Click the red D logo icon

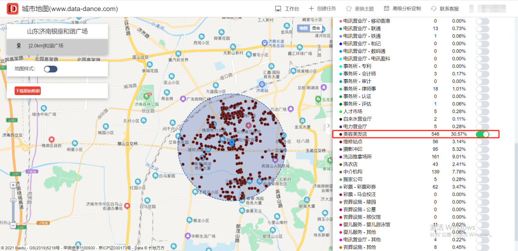(x=13, y=9)
